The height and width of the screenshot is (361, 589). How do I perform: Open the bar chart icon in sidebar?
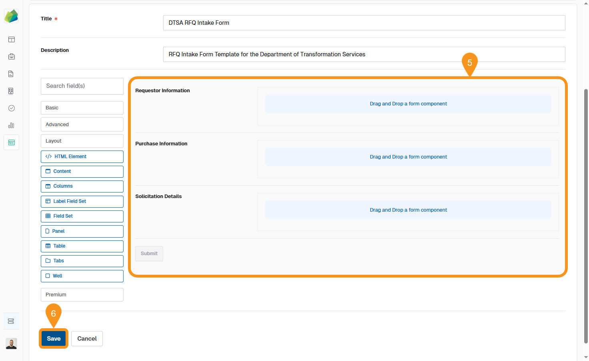click(11, 125)
